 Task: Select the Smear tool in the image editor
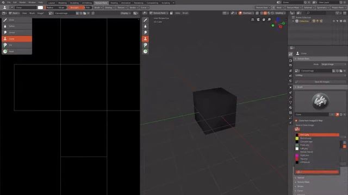click(x=17, y=32)
